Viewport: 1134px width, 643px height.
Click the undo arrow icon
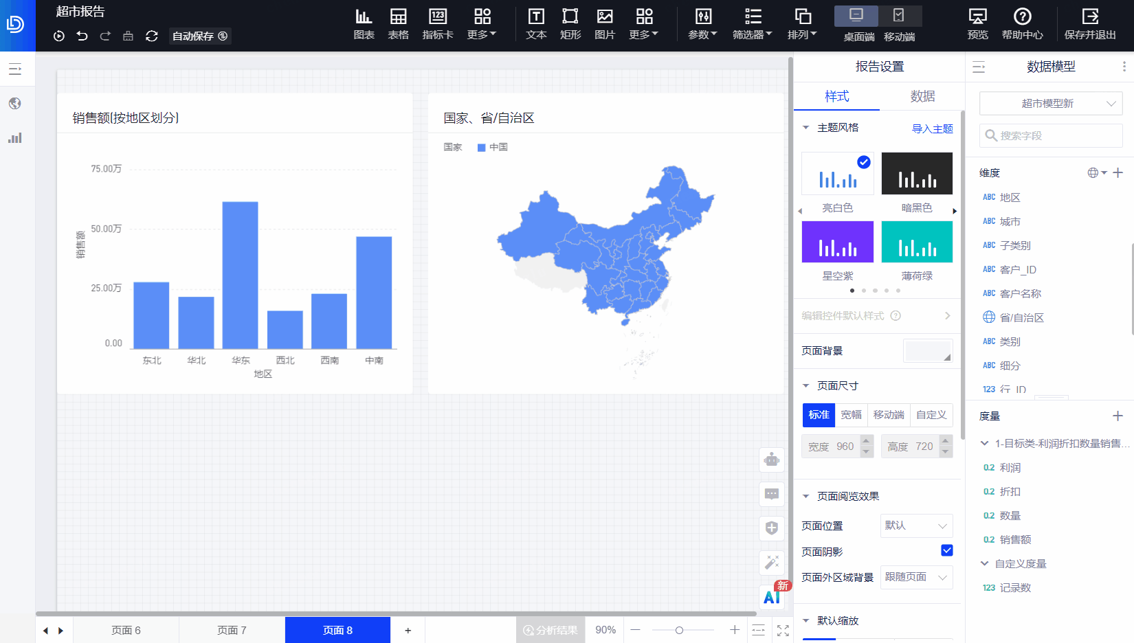82,36
